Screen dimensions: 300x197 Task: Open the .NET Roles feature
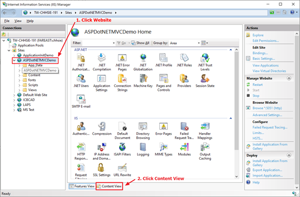click(x=184, y=60)
